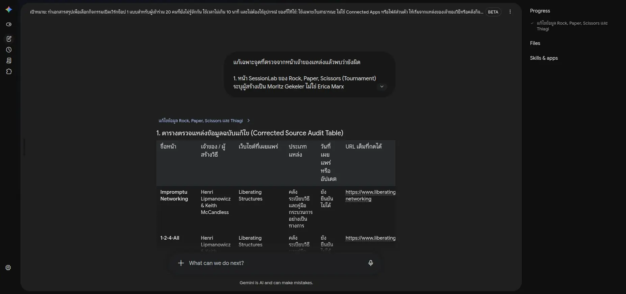
Task: Click 'Liberating Structures' cell in 1-2-4-All row
Action: pyautogui.click(x=251, y=241)
